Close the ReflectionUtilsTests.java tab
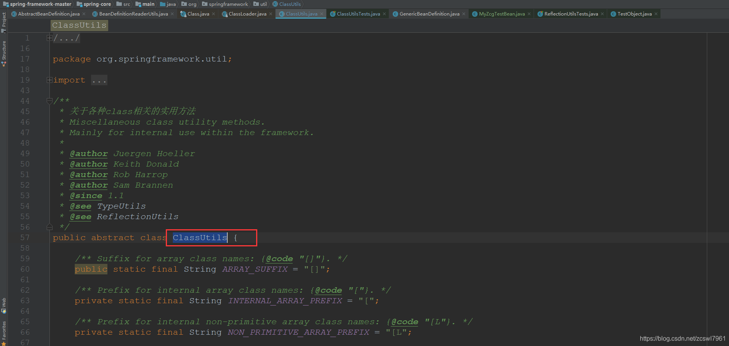Viewport: 729px width, 346px height. (602, 14)
